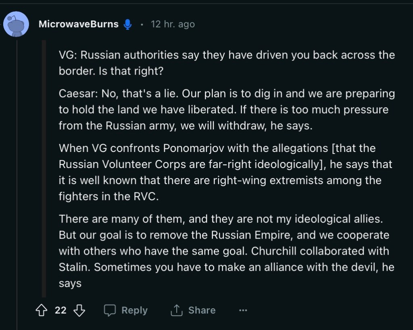Click the gray blockquote bar beside the quote
Viewport: 413px width, 330px height.
(x=44, y=168)
